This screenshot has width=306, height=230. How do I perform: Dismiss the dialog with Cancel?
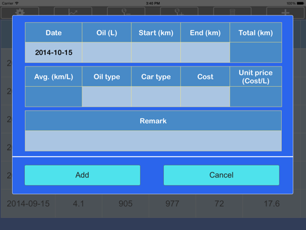tap(221, 175)
